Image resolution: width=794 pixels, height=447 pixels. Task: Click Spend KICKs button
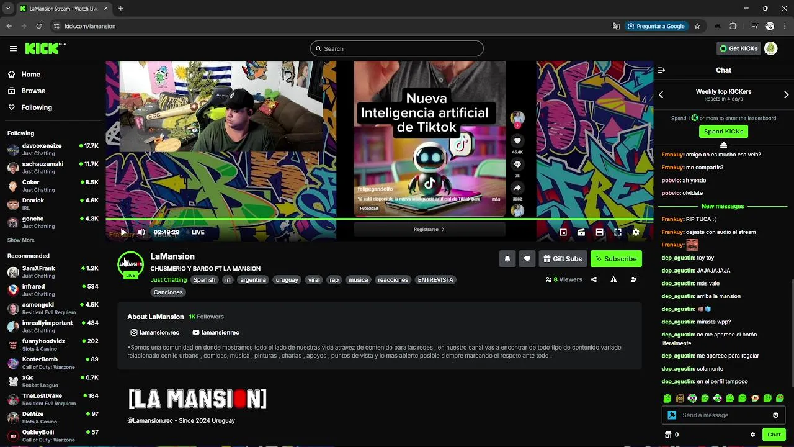pos(723,132)
